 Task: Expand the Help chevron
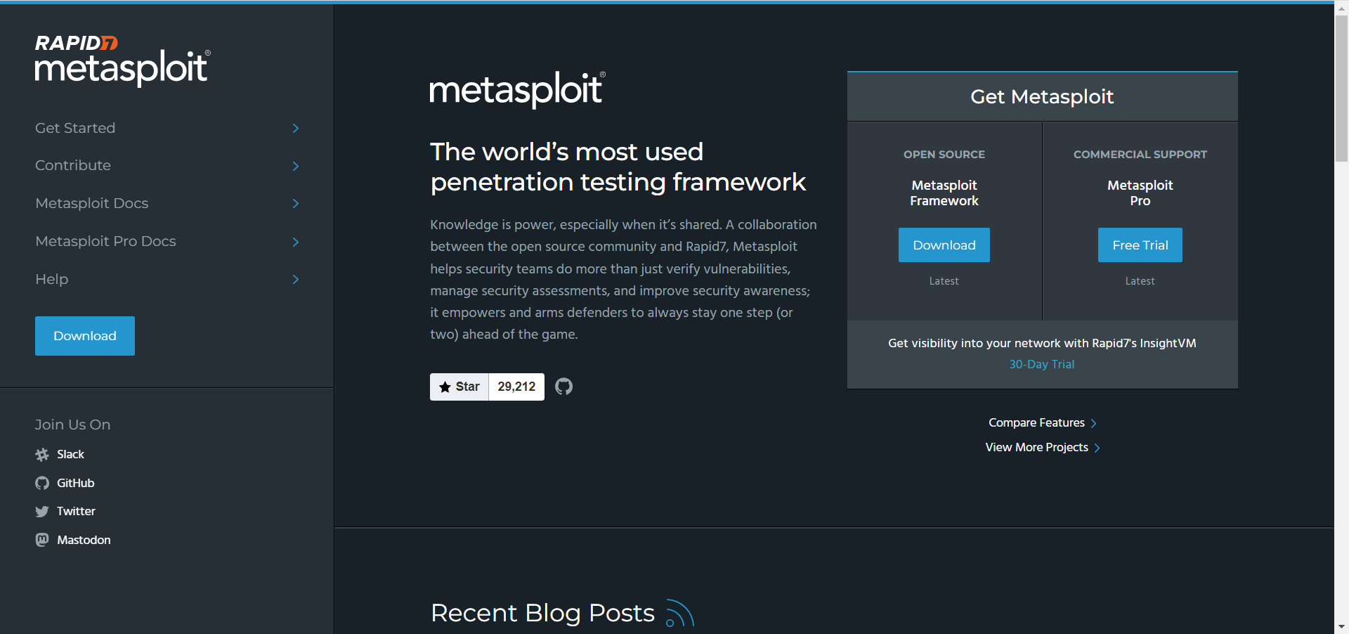[x=296, y=279]
